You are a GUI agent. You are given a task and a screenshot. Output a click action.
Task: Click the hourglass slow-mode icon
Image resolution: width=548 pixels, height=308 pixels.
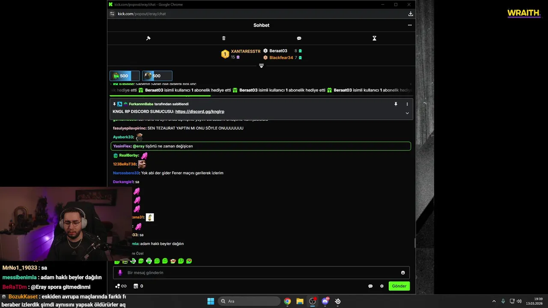(374, 38)
